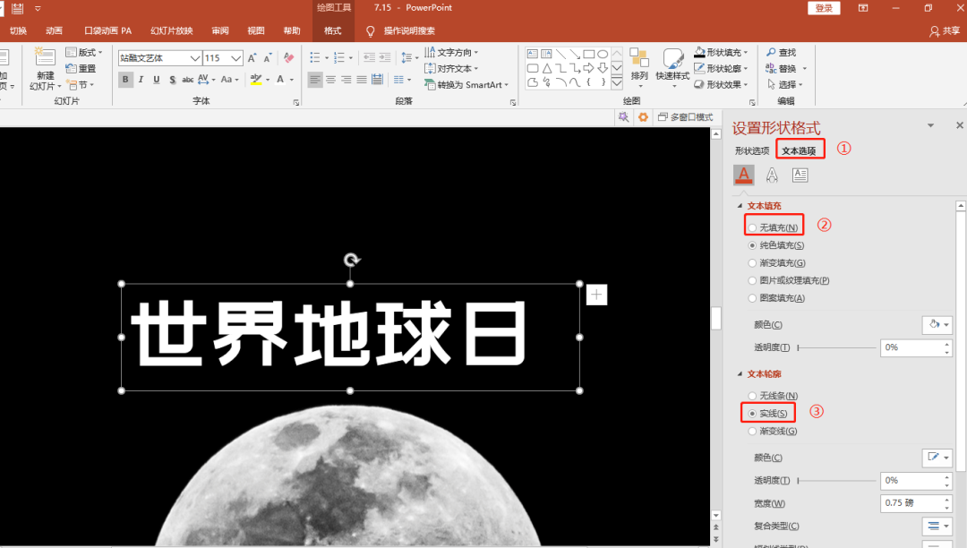
Task: Increase font size with large A icon
Action: pos(252,58)
